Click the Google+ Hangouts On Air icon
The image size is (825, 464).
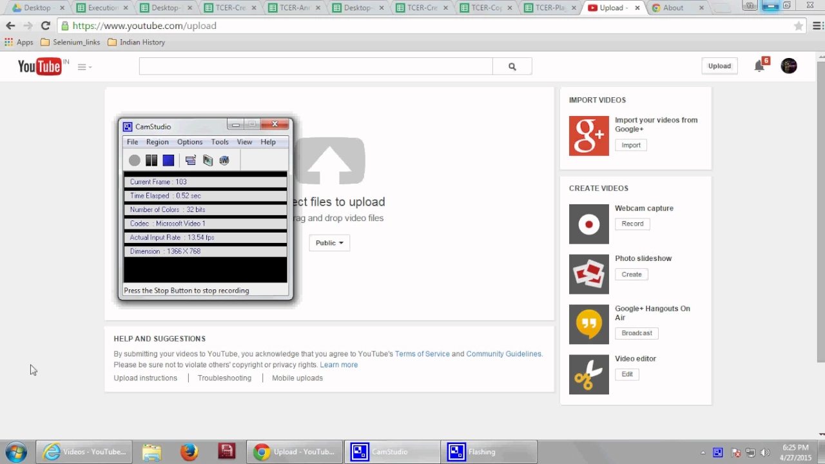tap(589, 324)
